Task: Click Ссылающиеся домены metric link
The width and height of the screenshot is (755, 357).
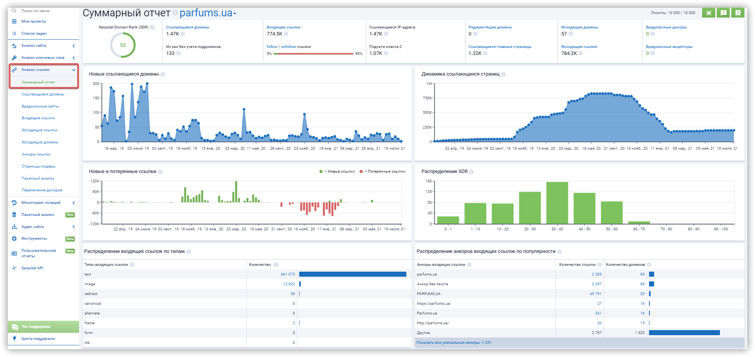Action: pyautogui.click(x=187, y=27)
